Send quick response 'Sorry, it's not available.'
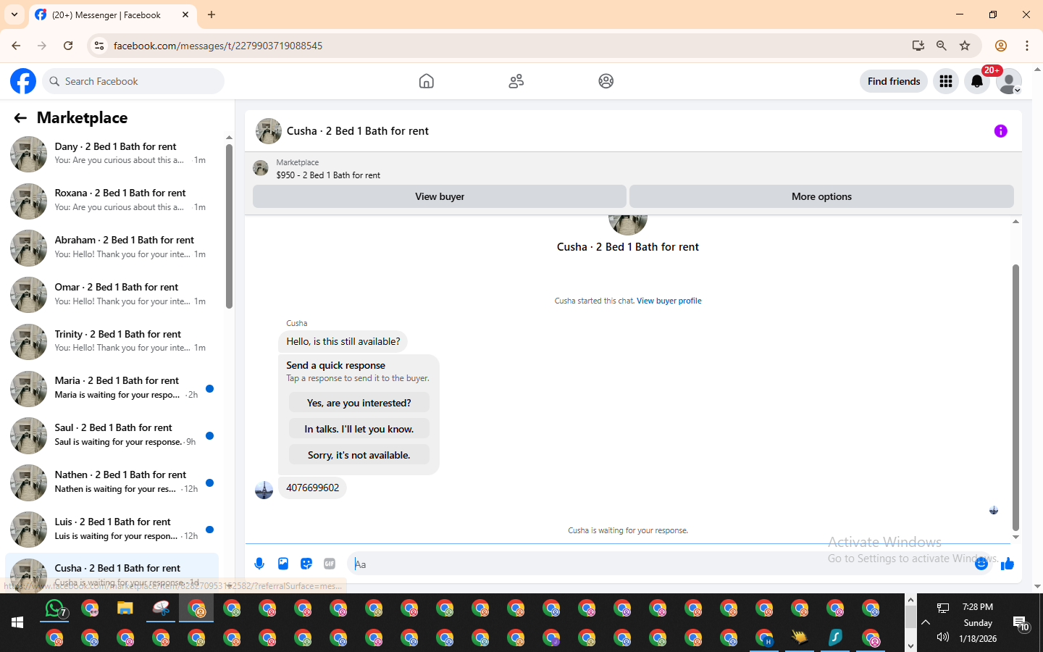1043x652 pixels. [x=359, y=455]
